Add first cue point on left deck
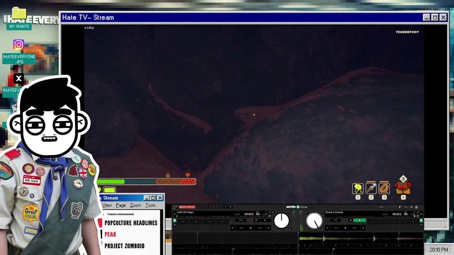 click(183, 222)
